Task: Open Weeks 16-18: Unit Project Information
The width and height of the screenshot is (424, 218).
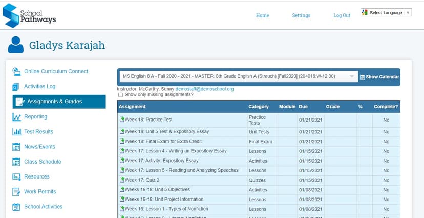Action: 164,200
